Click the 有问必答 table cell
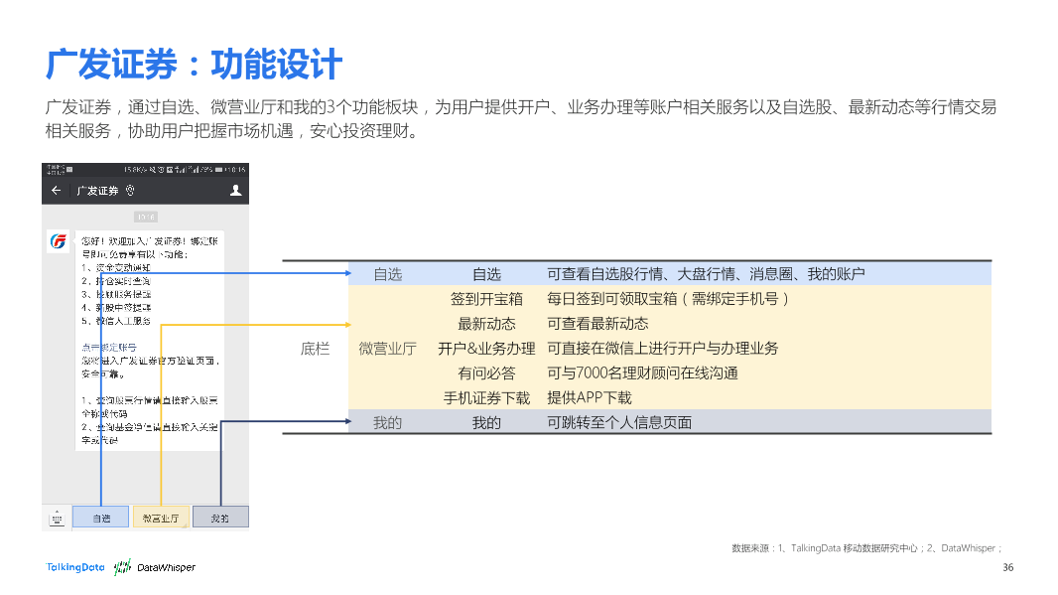This screenshot has width=1058, height=595. click(x=486, y=372)
